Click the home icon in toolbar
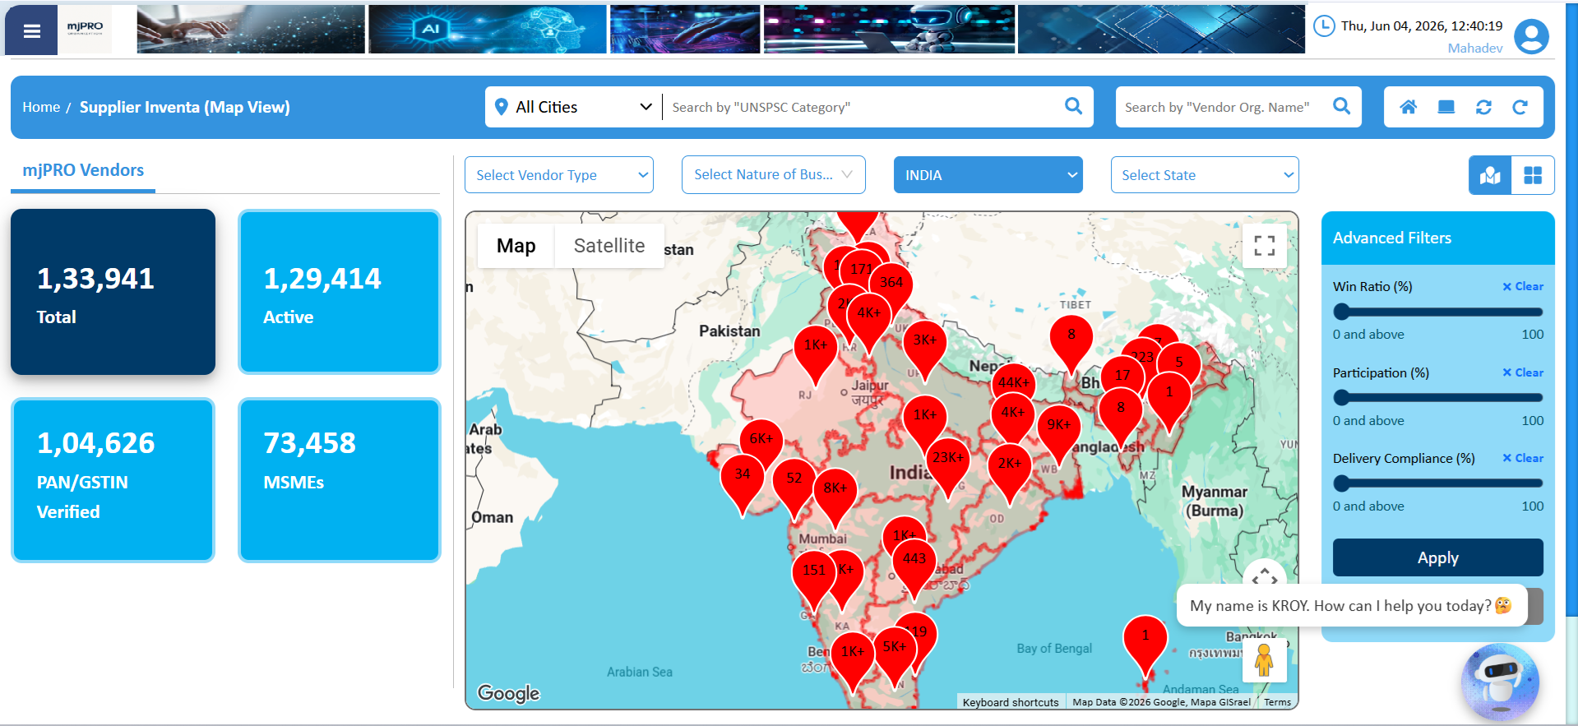1578x726 pixels. pyautogui.click(x=1409, y=107)
